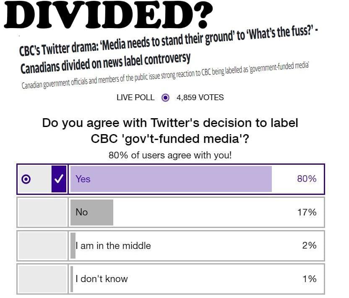This screenshot has height=298, width=349.
Task: Click the empty box beside 'I don't know'
Action: coord(43,279)
